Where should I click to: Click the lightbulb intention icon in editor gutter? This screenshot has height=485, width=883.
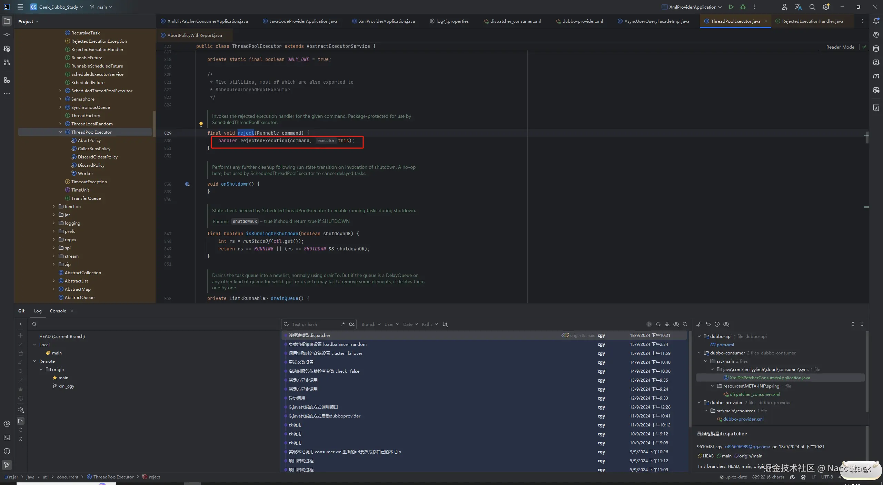tap(201, 124)
